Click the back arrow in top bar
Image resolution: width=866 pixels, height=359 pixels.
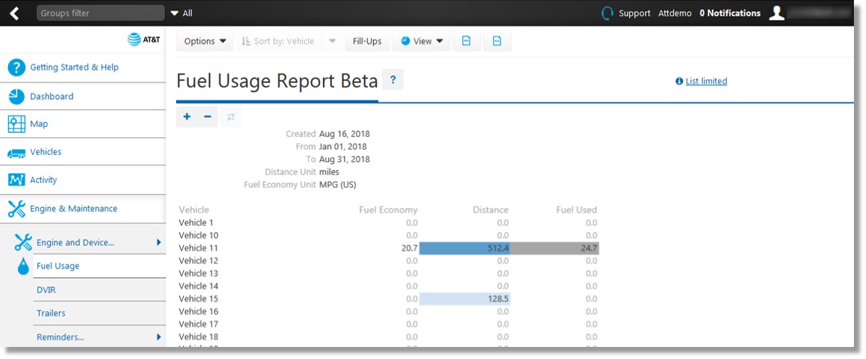click(x=14, y=13)
